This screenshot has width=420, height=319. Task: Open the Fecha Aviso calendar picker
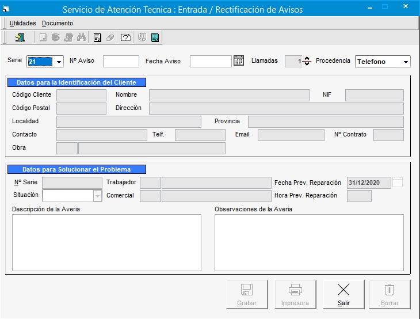[x=239, y=61]
